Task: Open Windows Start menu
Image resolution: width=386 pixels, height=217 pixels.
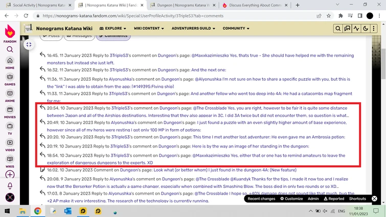Action: click(7, 211)
